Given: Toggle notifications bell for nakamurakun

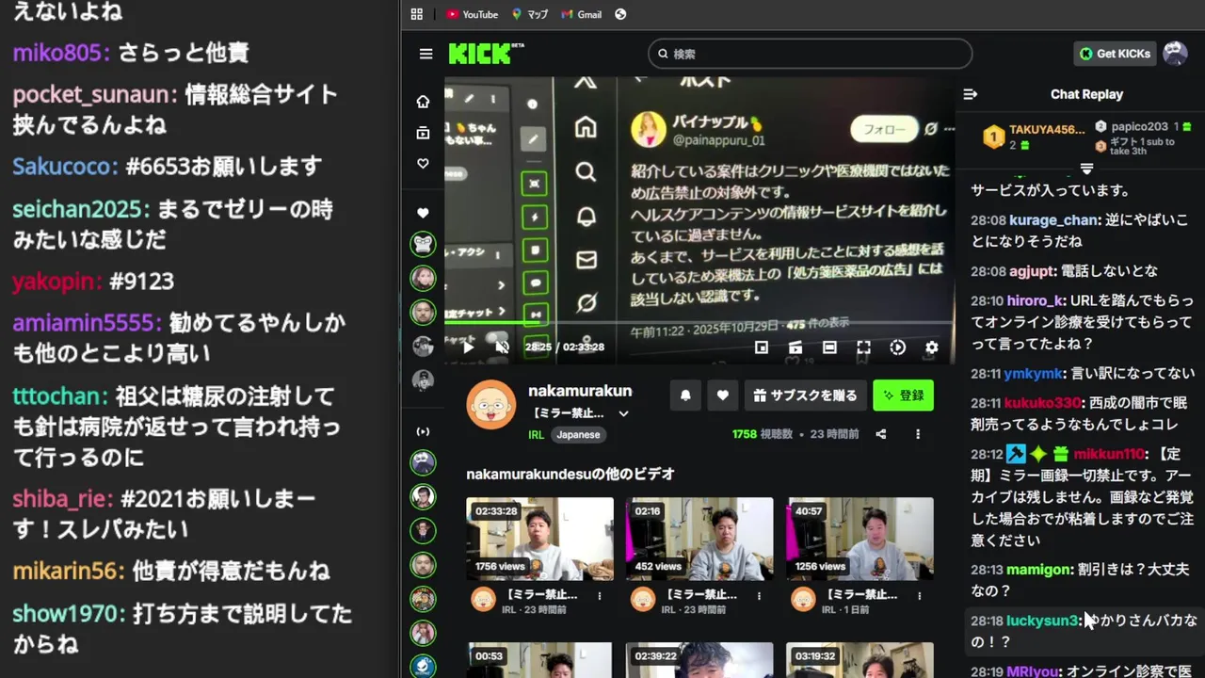Looking at the screenshot, I should (x=685, y=395).
